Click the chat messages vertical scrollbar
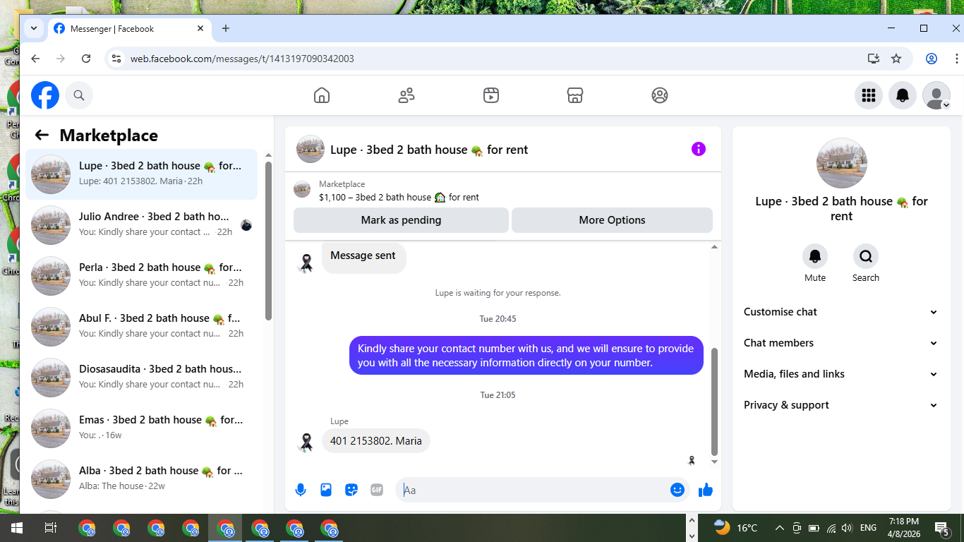Viewport: 964px width, 542px height. 714,401
